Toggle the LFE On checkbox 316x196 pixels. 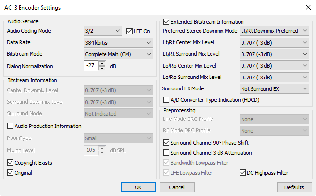[x=129, y=31]
